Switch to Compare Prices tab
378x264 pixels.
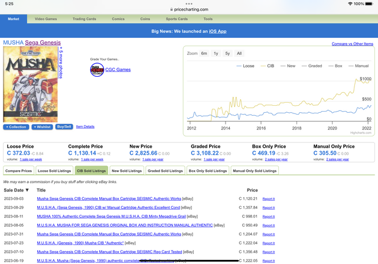point(18,171)
